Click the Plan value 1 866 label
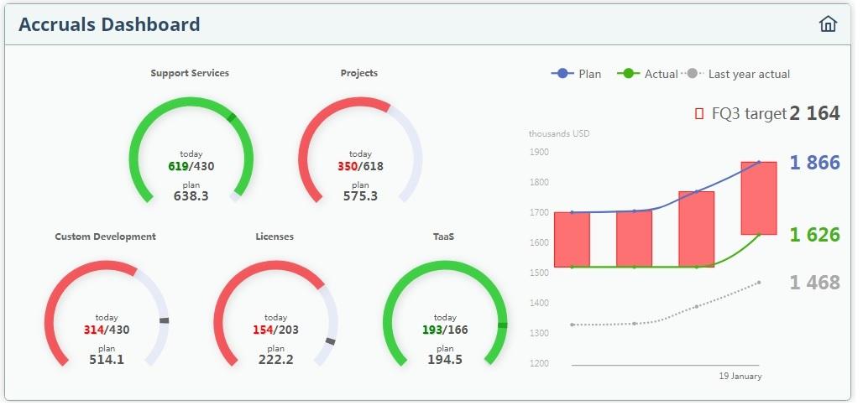The image size is (863, 416). (813, 163)
